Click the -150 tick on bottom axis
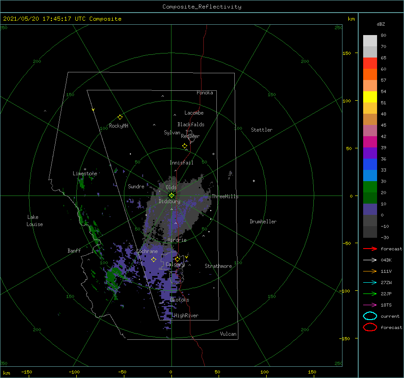404x378 pixels. pyautogui.click(x=26, y=372)
